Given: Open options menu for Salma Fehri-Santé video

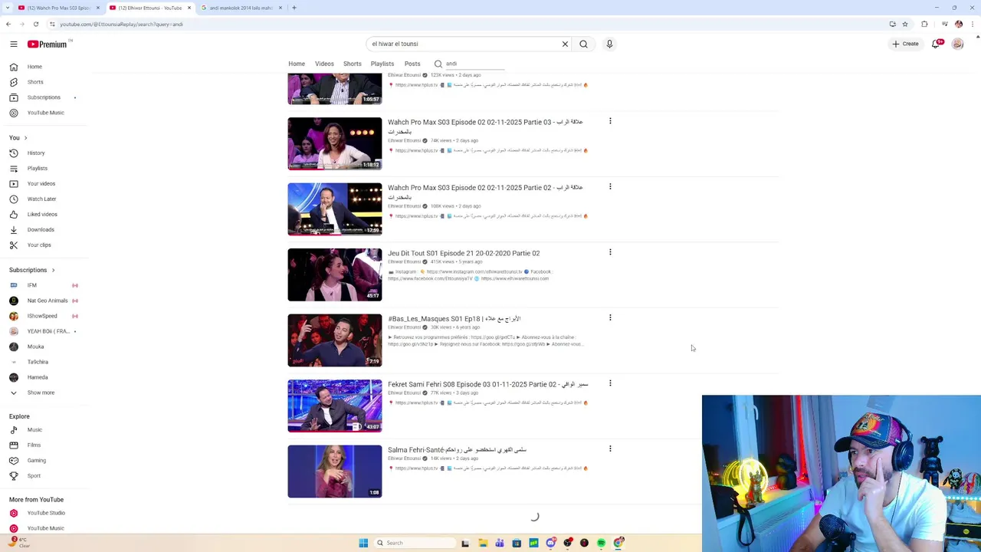Looking at the screenshot, I should (610, 449).
